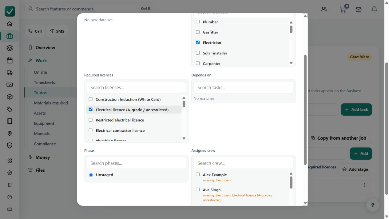Open the apps grid icon in sidebar
Screen dimensions: 389x219
click(x=10, y=161)
